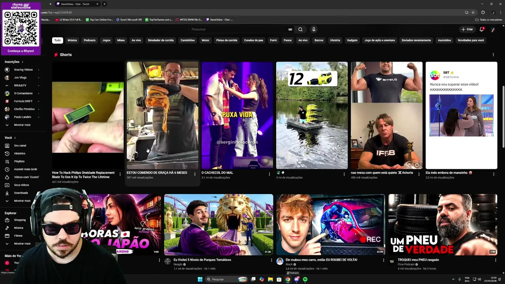Select the Podcasts filter chip
The width and height of the screenshot is (505, 284).
90,40
